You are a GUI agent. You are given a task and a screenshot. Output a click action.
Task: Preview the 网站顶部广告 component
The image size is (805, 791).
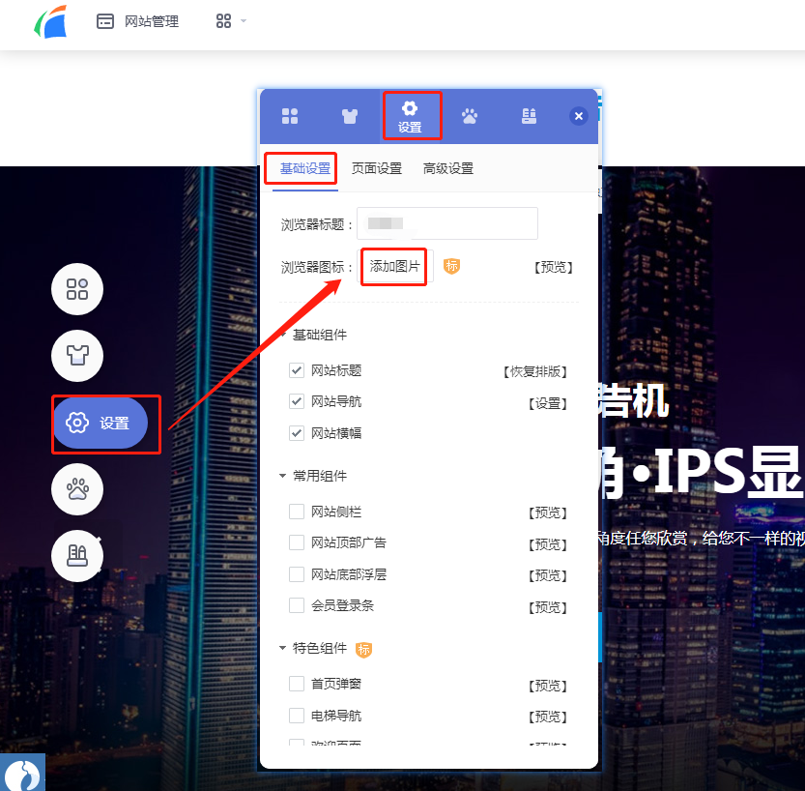pos(548,544)
